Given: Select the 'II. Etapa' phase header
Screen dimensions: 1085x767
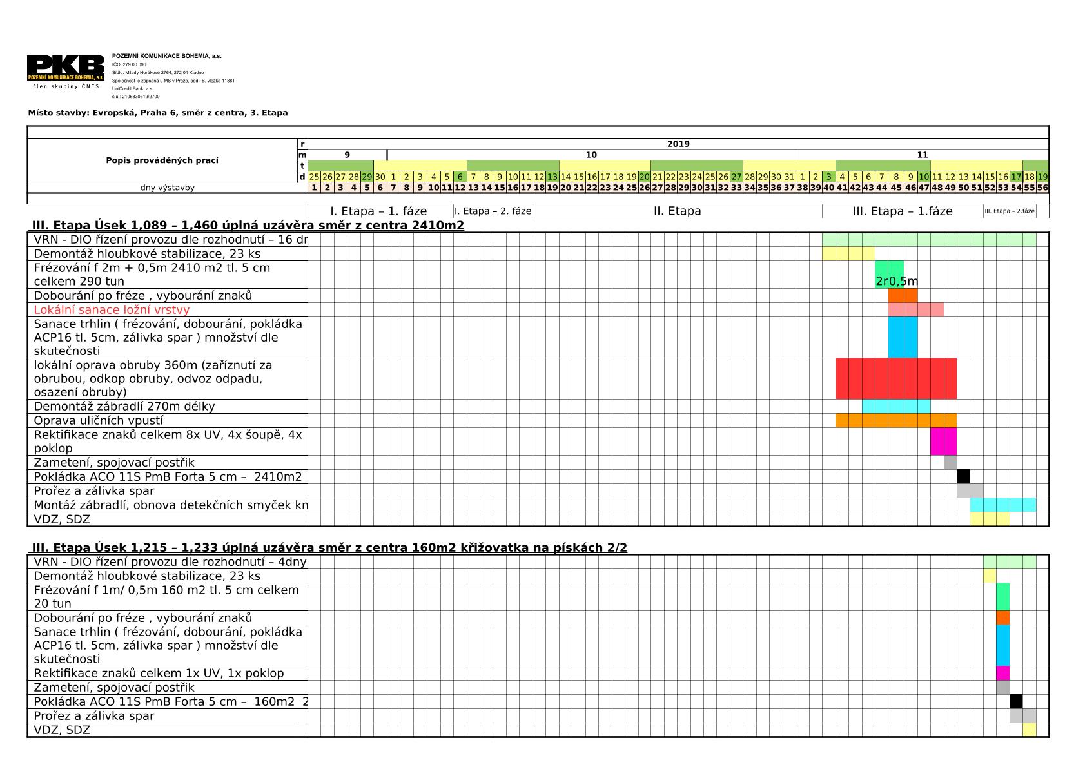Looking at the screenshot, I should 677,211.
